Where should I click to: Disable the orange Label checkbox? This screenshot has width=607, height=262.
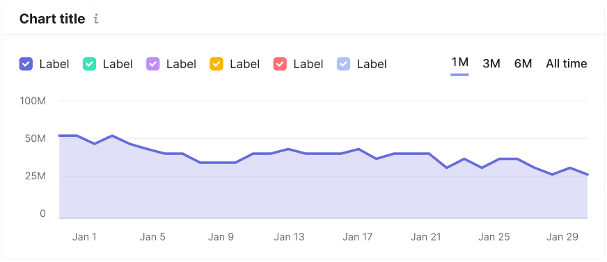[216, 64]
